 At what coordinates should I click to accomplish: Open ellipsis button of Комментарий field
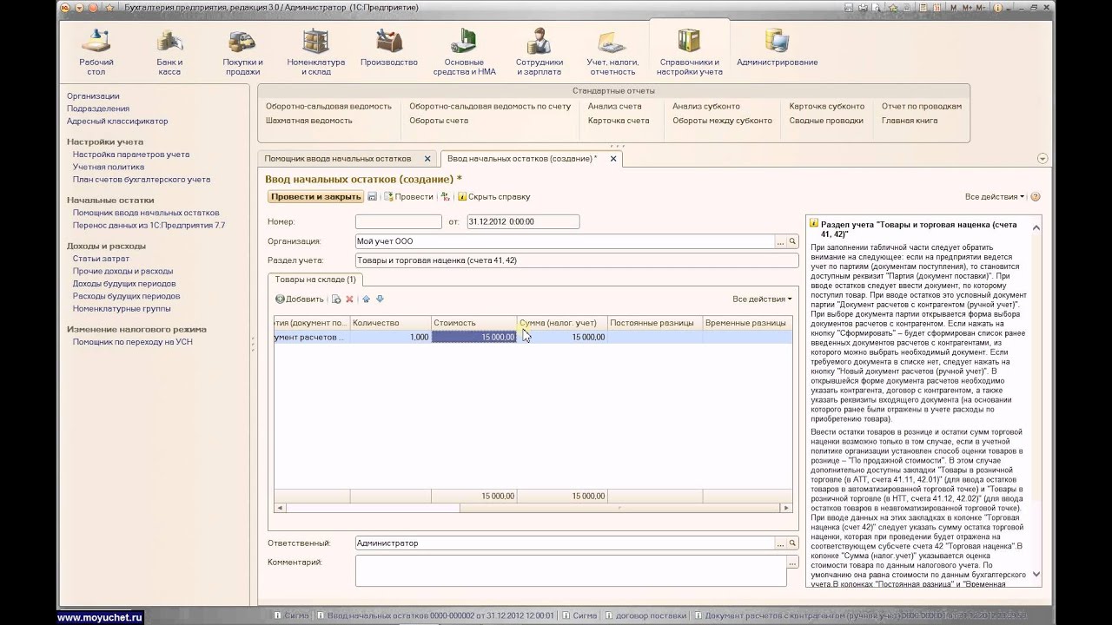tap(792, 563)
